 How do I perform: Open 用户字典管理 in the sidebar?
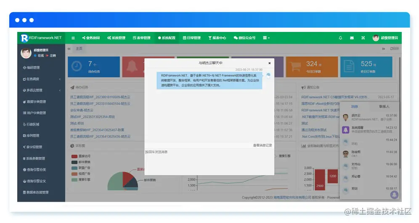[34, 113]
